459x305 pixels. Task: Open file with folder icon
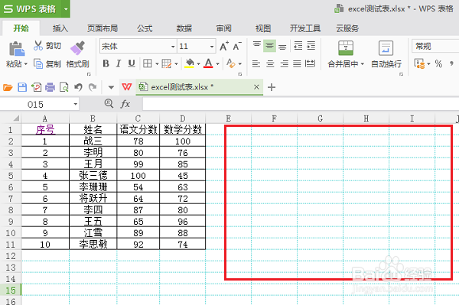point(8,87)
